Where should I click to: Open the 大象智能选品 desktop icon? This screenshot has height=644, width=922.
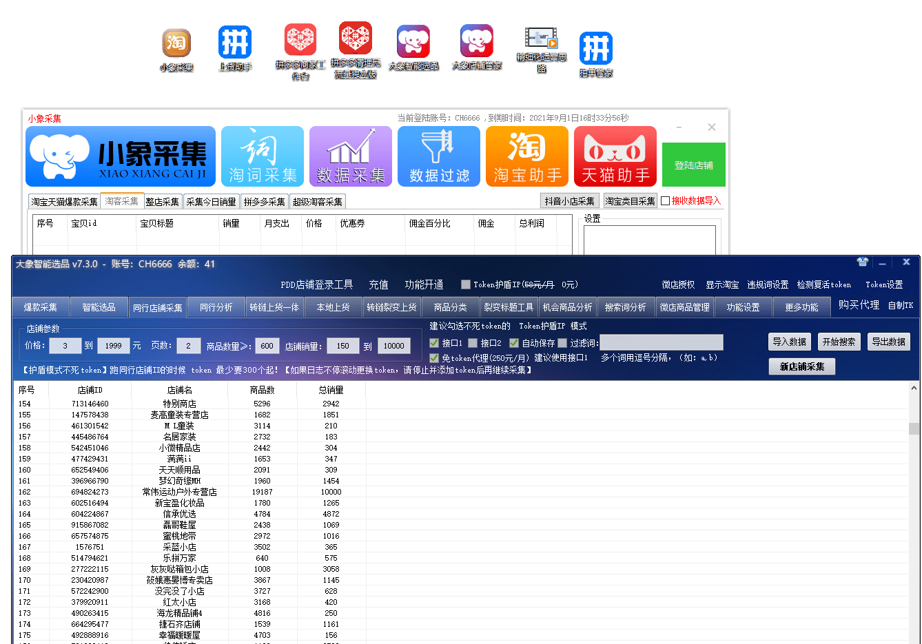point(413,41)
